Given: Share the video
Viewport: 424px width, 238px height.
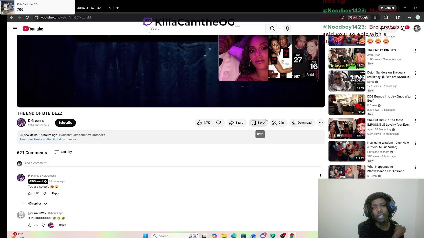Looking at the screenshot, I should 236,123.
